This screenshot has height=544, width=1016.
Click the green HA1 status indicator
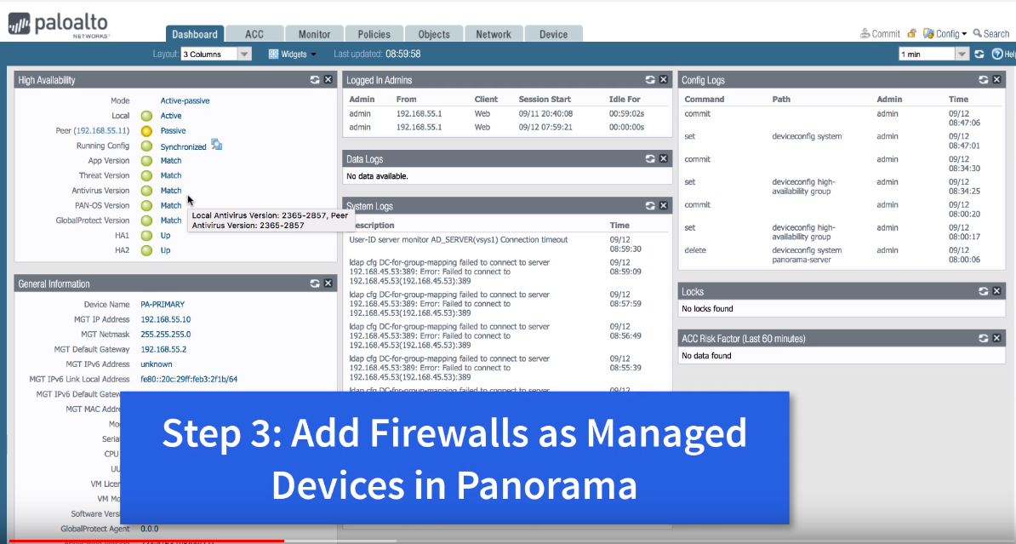[x=146, y=235]
